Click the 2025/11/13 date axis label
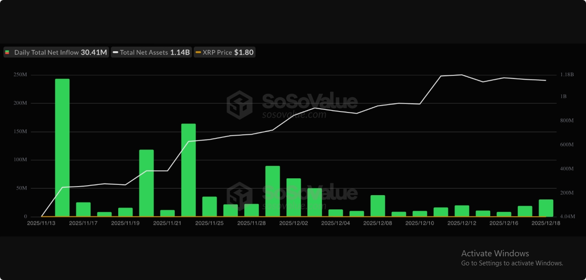This screenshot has width=586, height=280. point(41,223)
